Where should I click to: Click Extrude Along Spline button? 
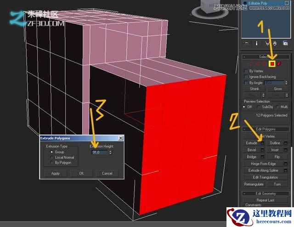coord(263,170)
